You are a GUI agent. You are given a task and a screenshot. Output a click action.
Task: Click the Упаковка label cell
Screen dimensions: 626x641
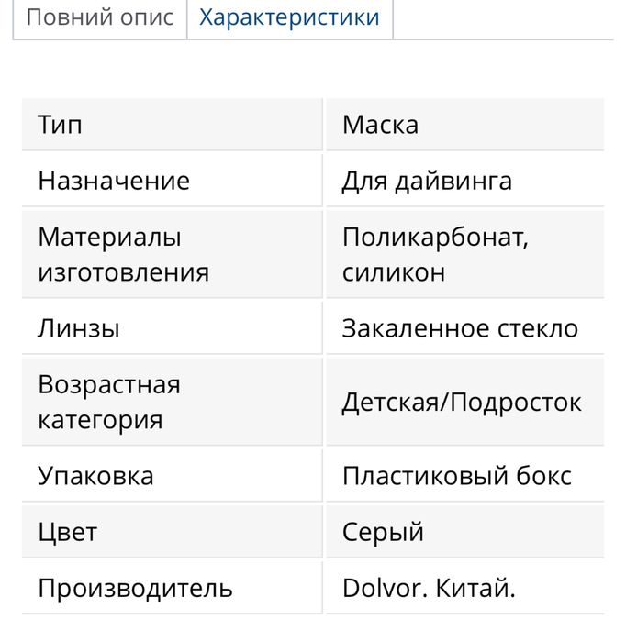coord(95,476)
